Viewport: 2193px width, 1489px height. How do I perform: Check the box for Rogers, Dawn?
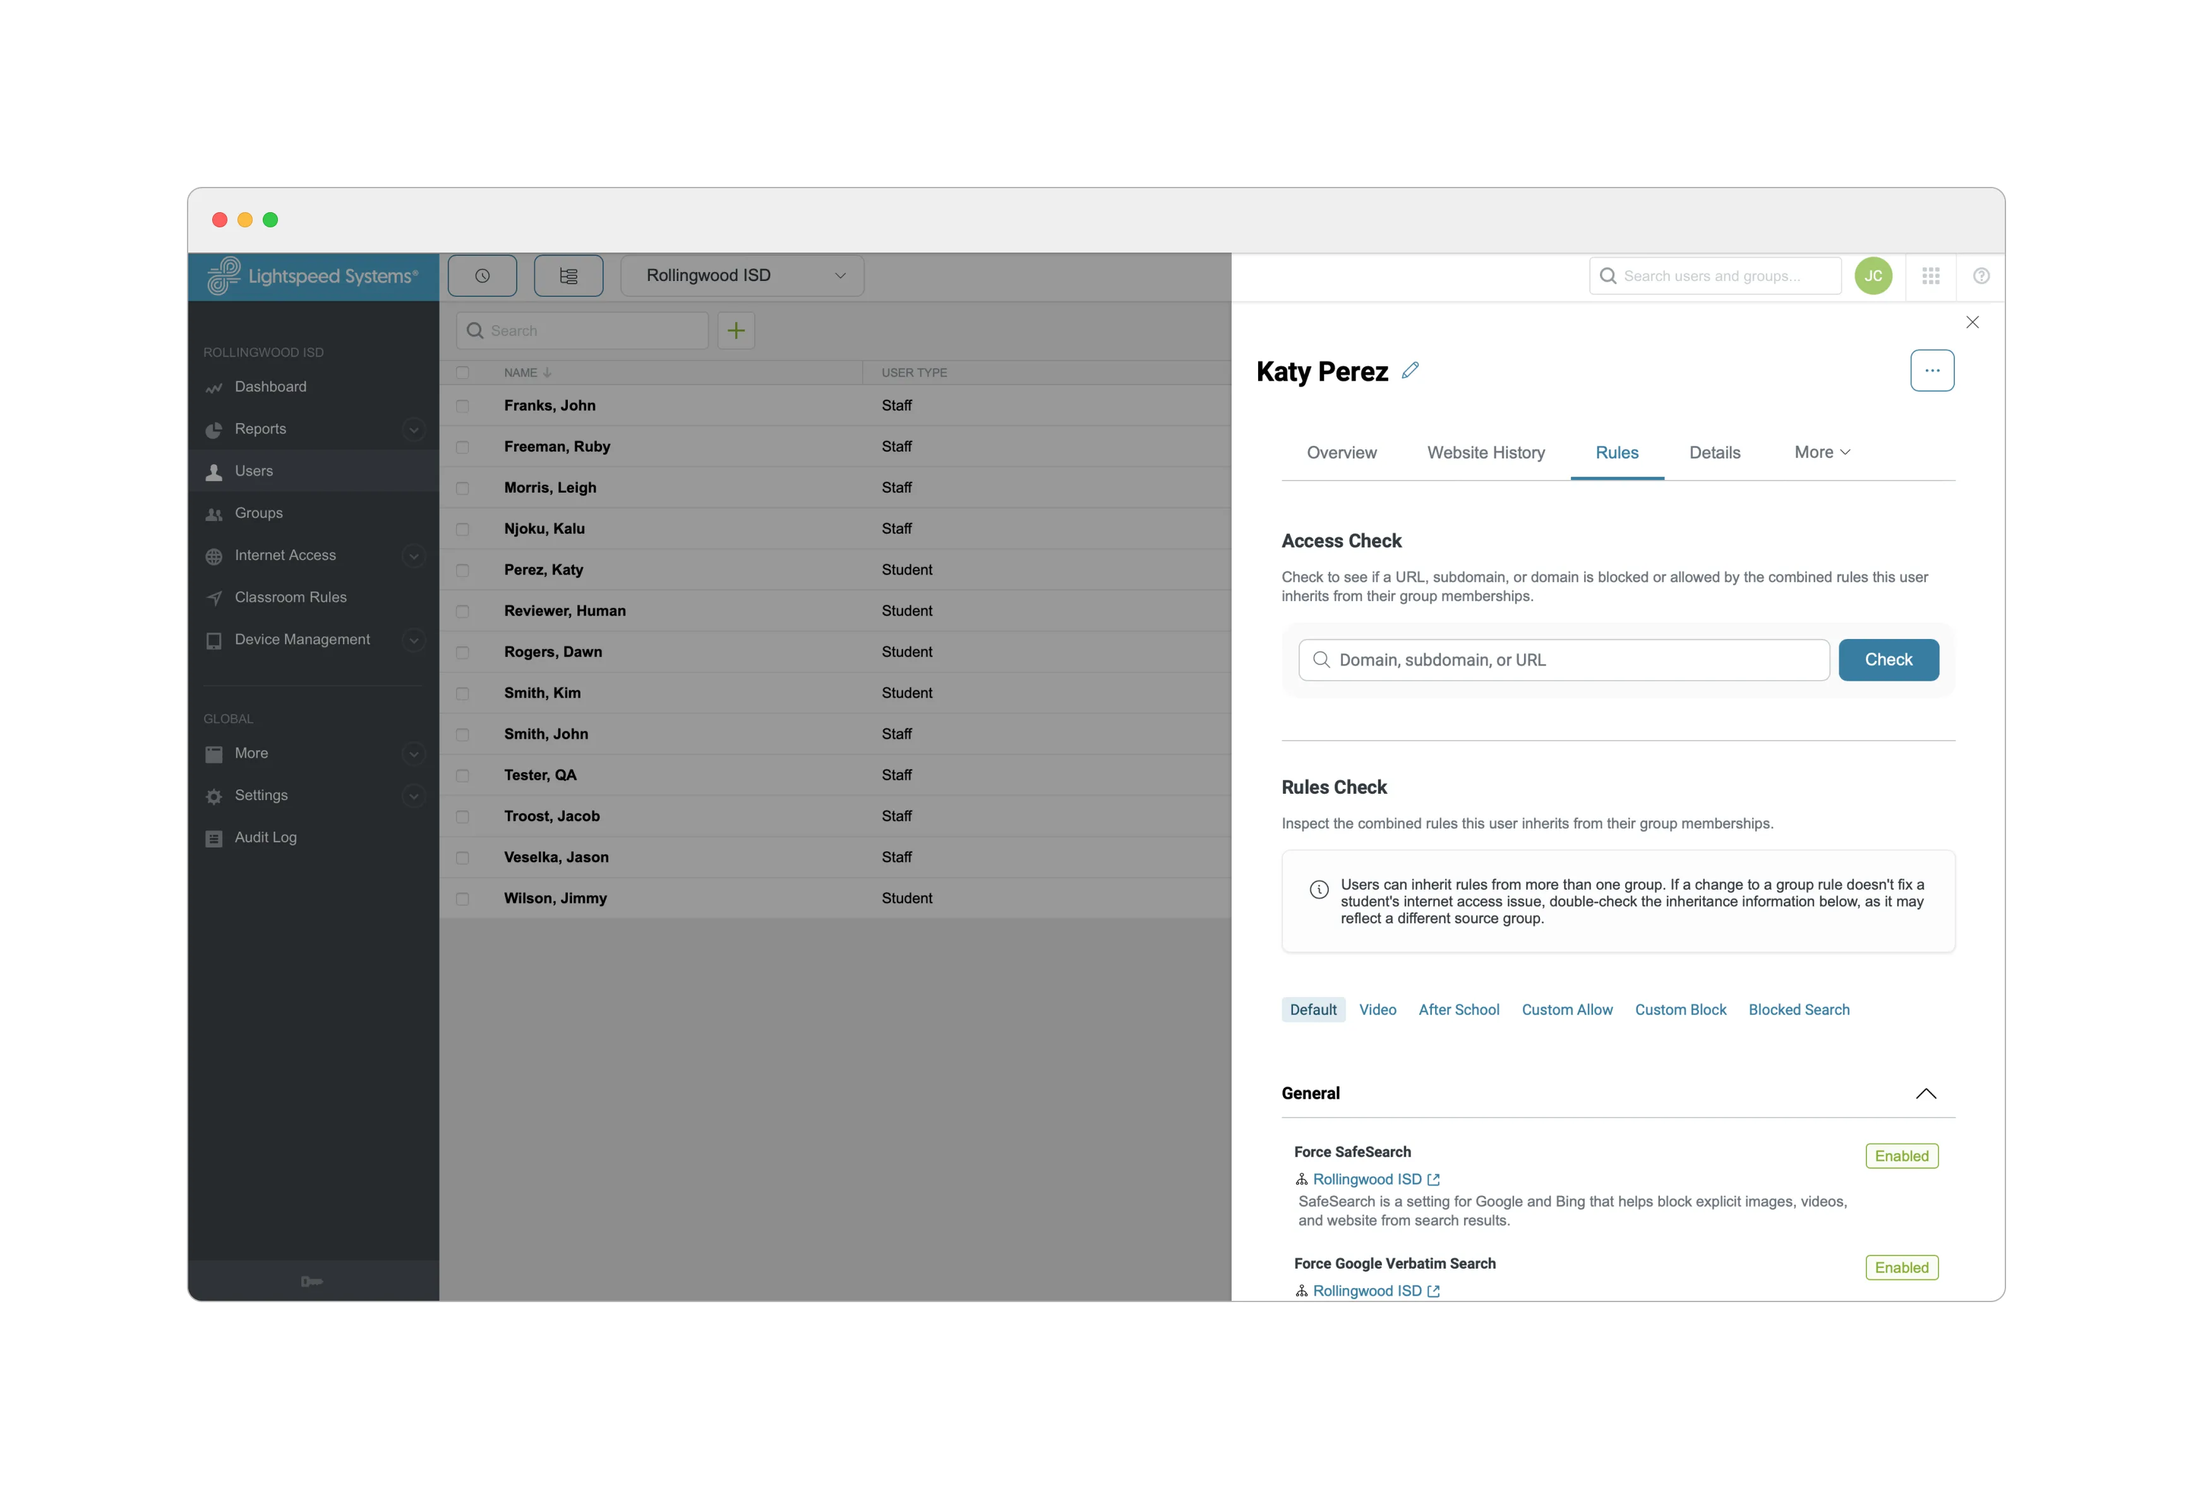(462, 652)
